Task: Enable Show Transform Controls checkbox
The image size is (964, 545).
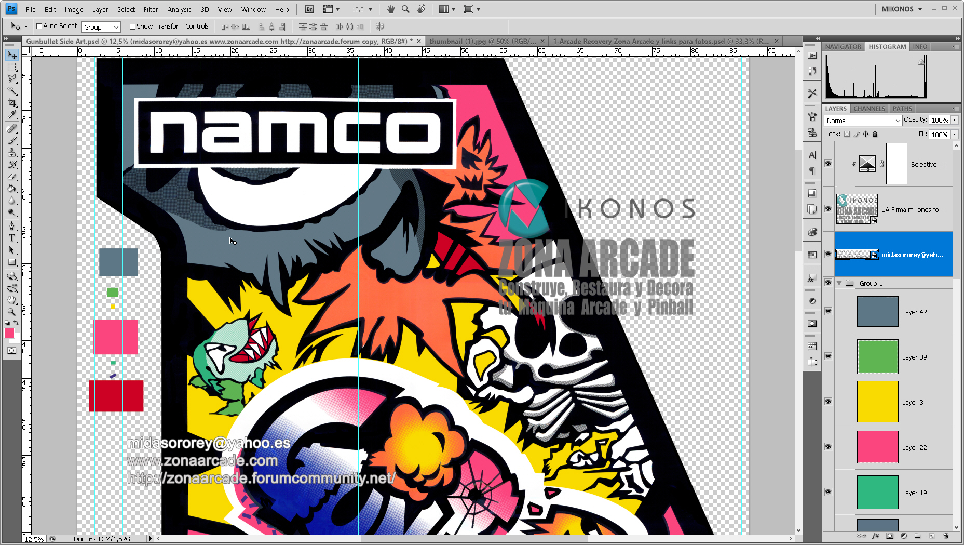Action: [132, 26]
